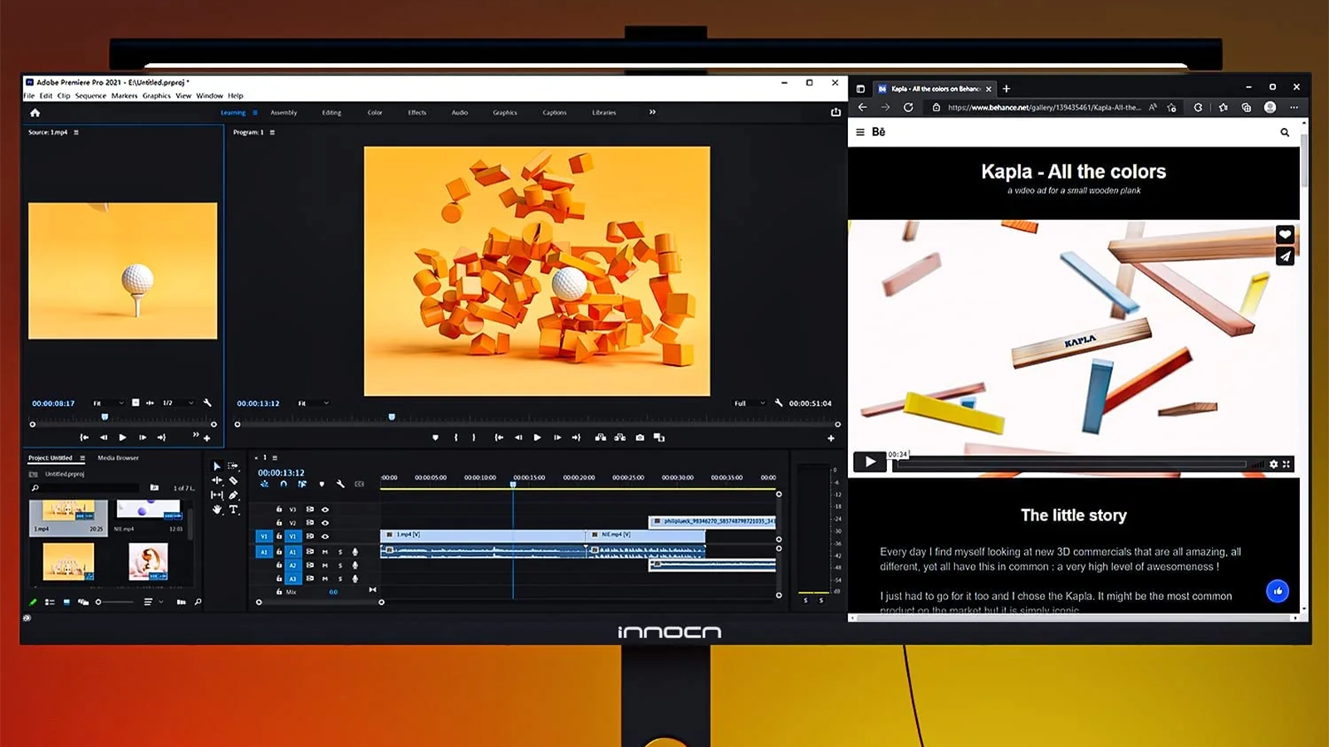Open playback resolution Full dropdown
This screenshot has height=747, width=1329.
pos(749,403)
